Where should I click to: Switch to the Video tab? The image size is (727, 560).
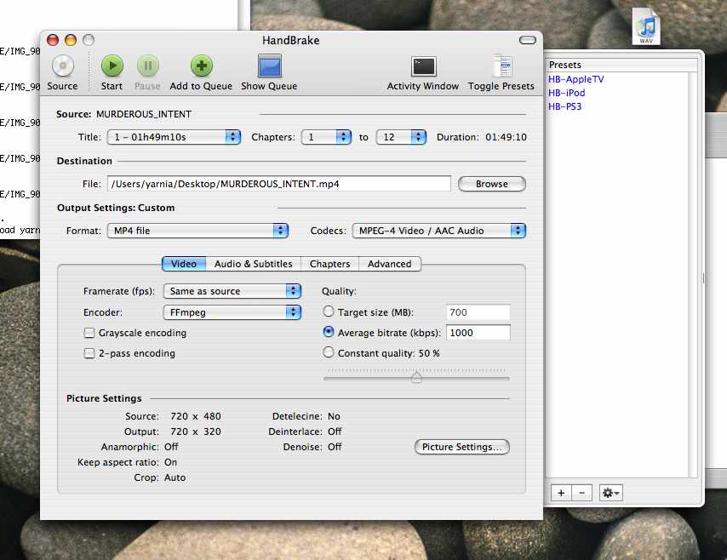[x=184, y=264]
